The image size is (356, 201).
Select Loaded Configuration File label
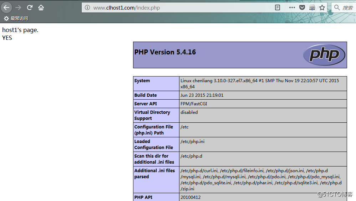pyautogui.click(x=153, y=144)
